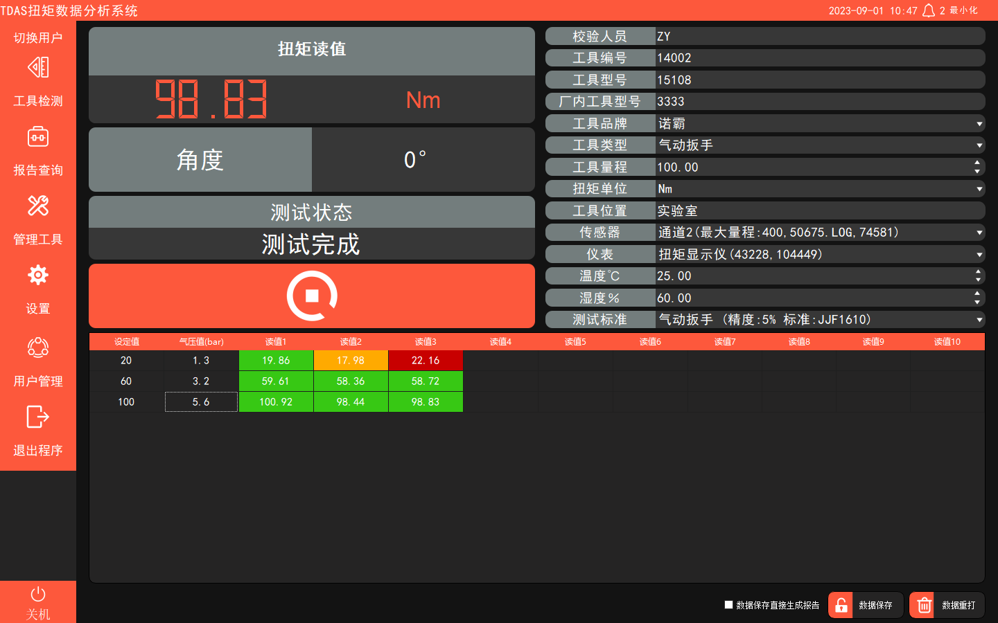The height and width of the screenshot is (623, 998).
Task: Open the 设置 settings gear icon
Action: [37, 275]
